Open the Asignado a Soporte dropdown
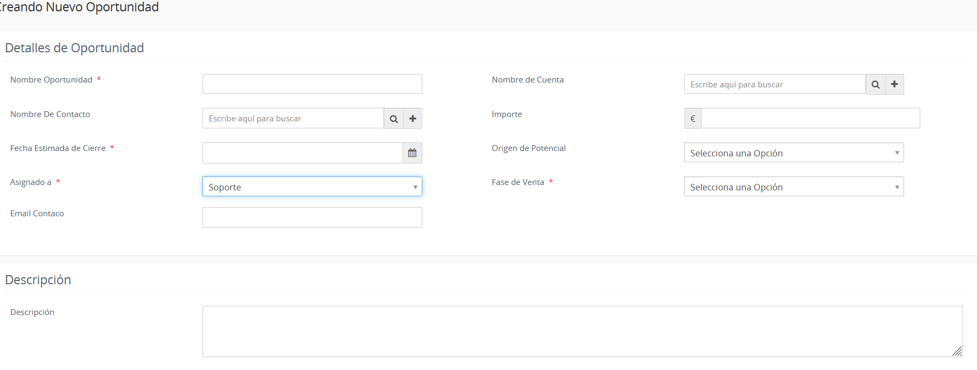Viewport: 977px width, 370px height. click(312, 187)
